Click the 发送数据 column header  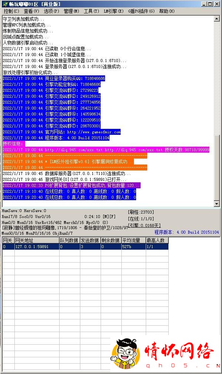click(x=90, y=240)
